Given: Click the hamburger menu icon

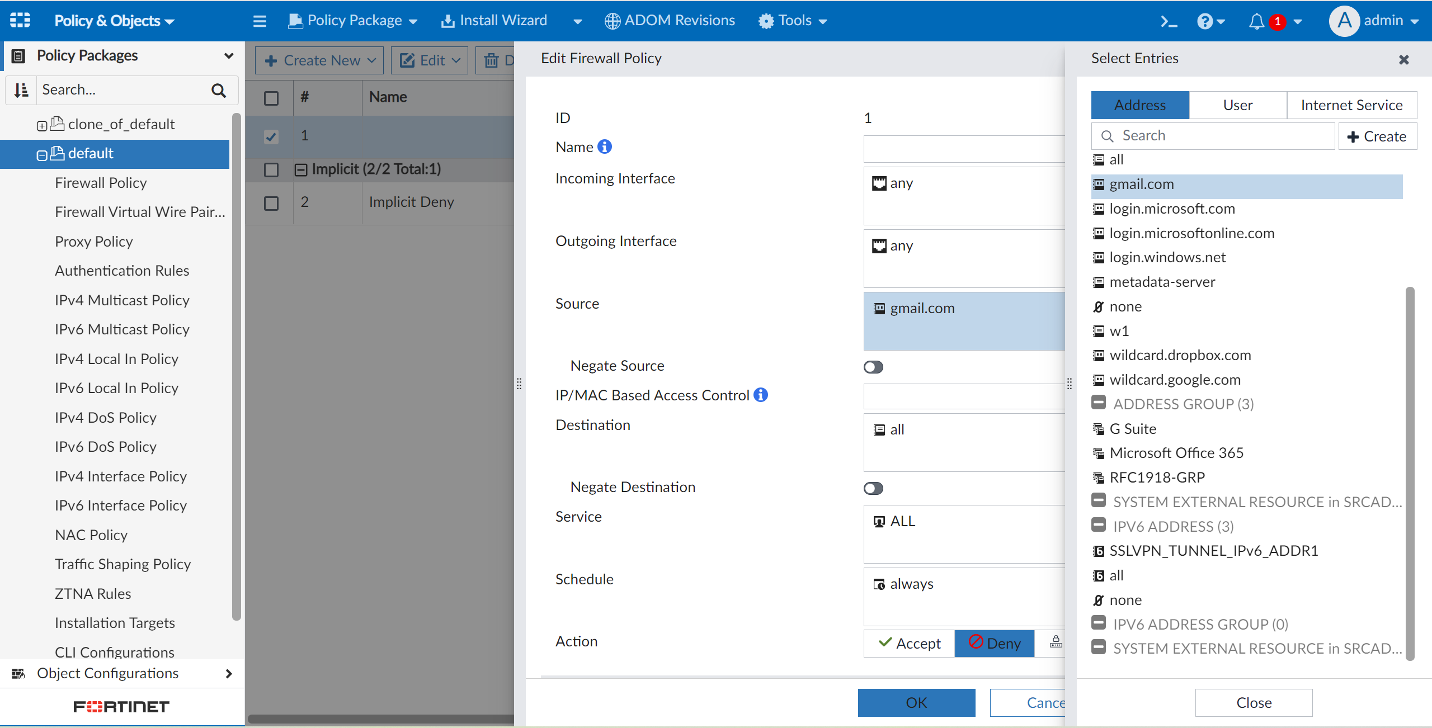Looking at the screenshot, I should coord(260,21).
